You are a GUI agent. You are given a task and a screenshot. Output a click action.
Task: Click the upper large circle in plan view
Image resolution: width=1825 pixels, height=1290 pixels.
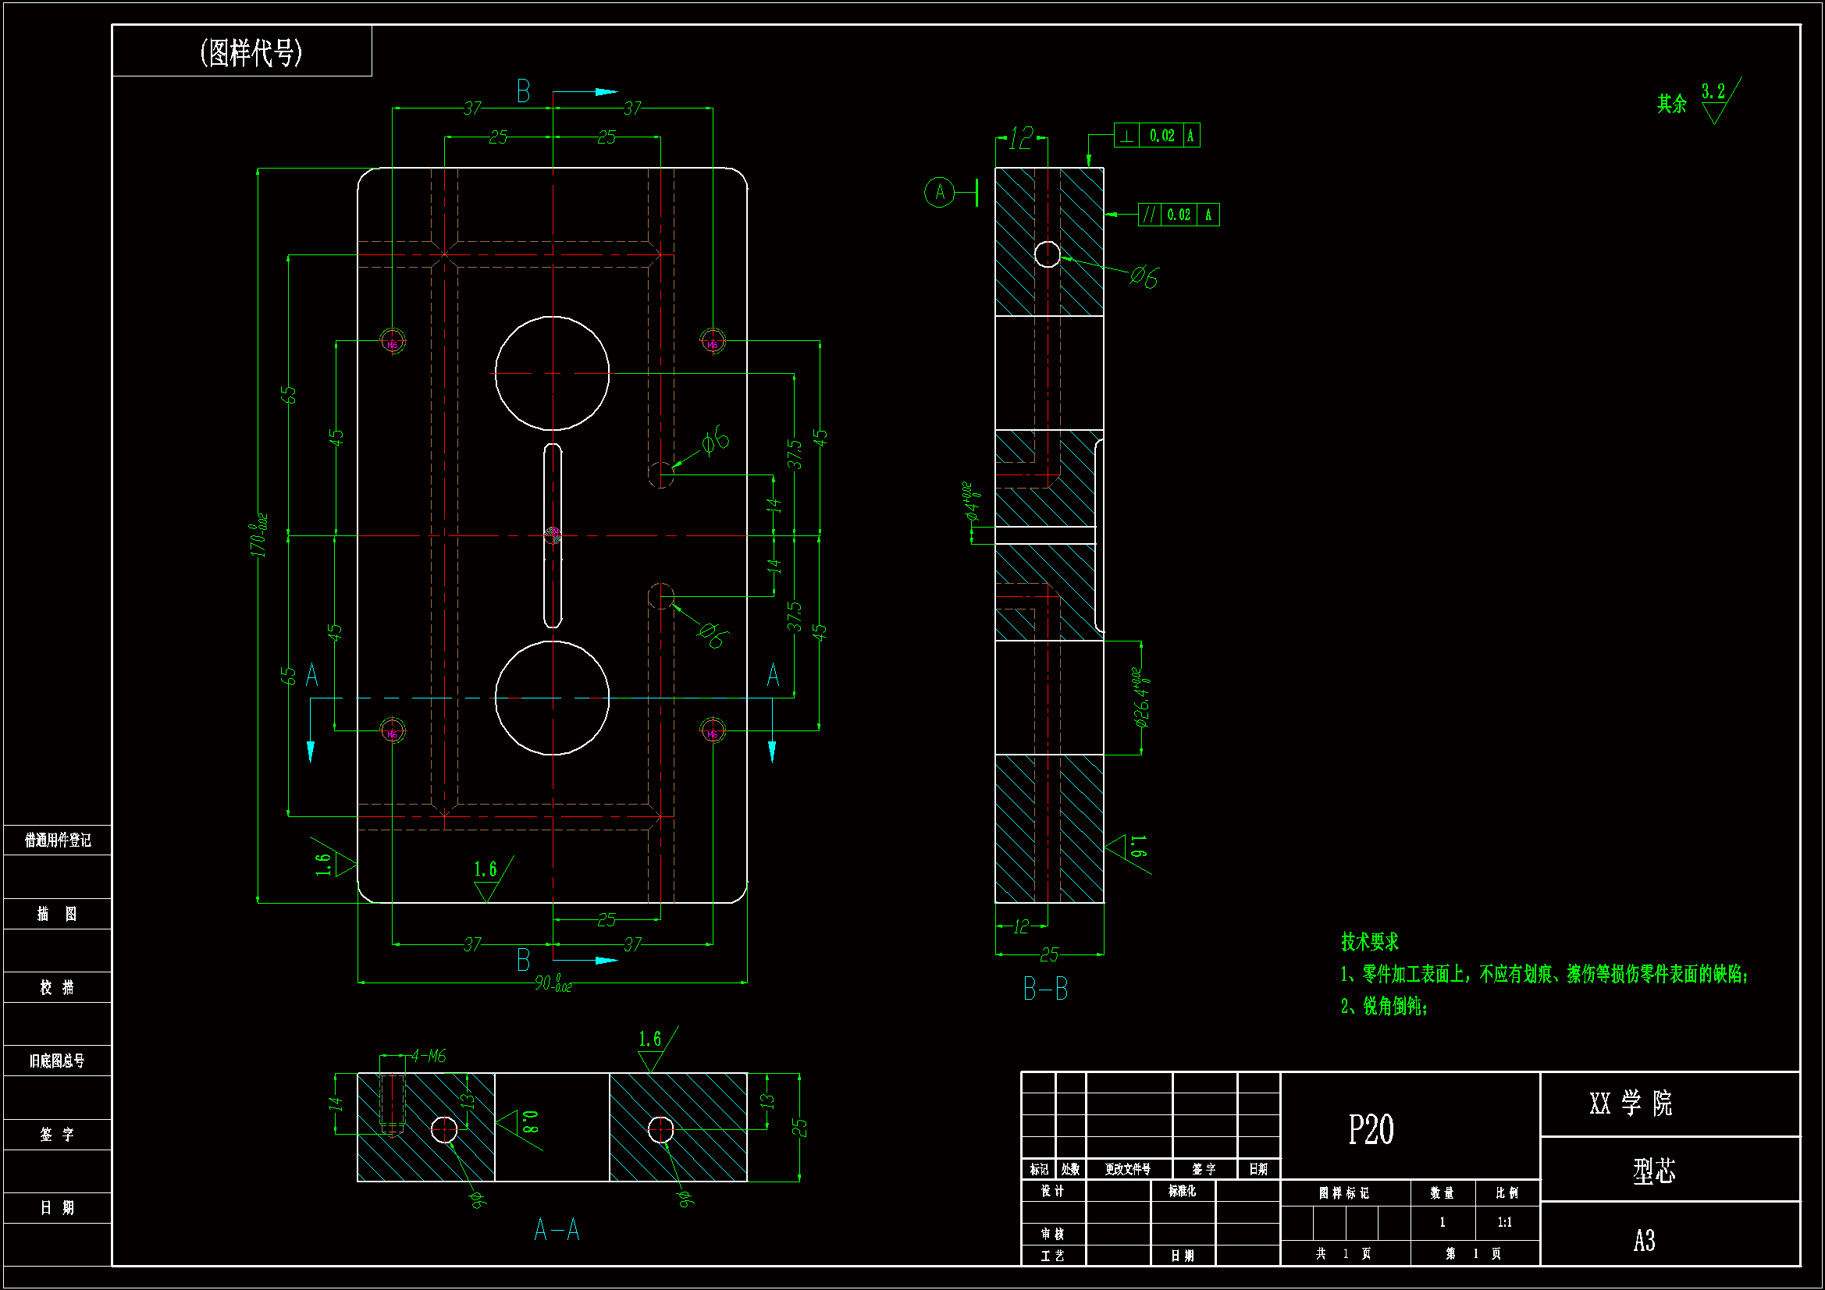(x=552, y=374)
